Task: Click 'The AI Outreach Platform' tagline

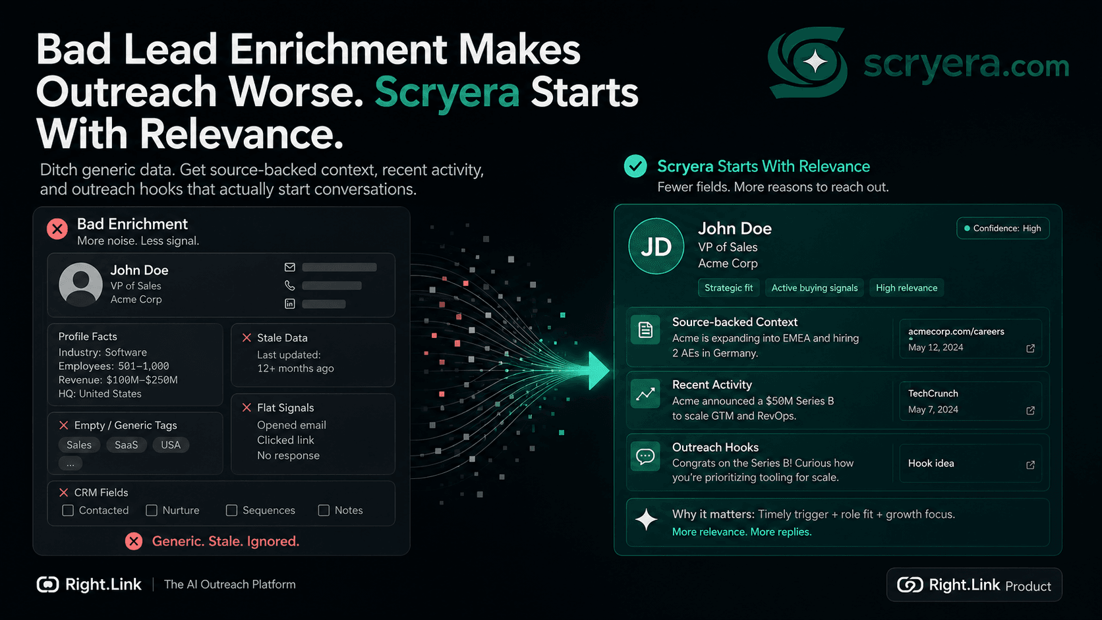Action: tap(229, 584)
